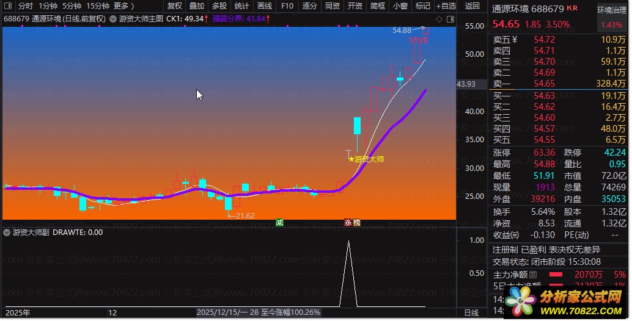Click the ¥ icon beside 卖五
The image size is (632, 321).
coord(514,40)
